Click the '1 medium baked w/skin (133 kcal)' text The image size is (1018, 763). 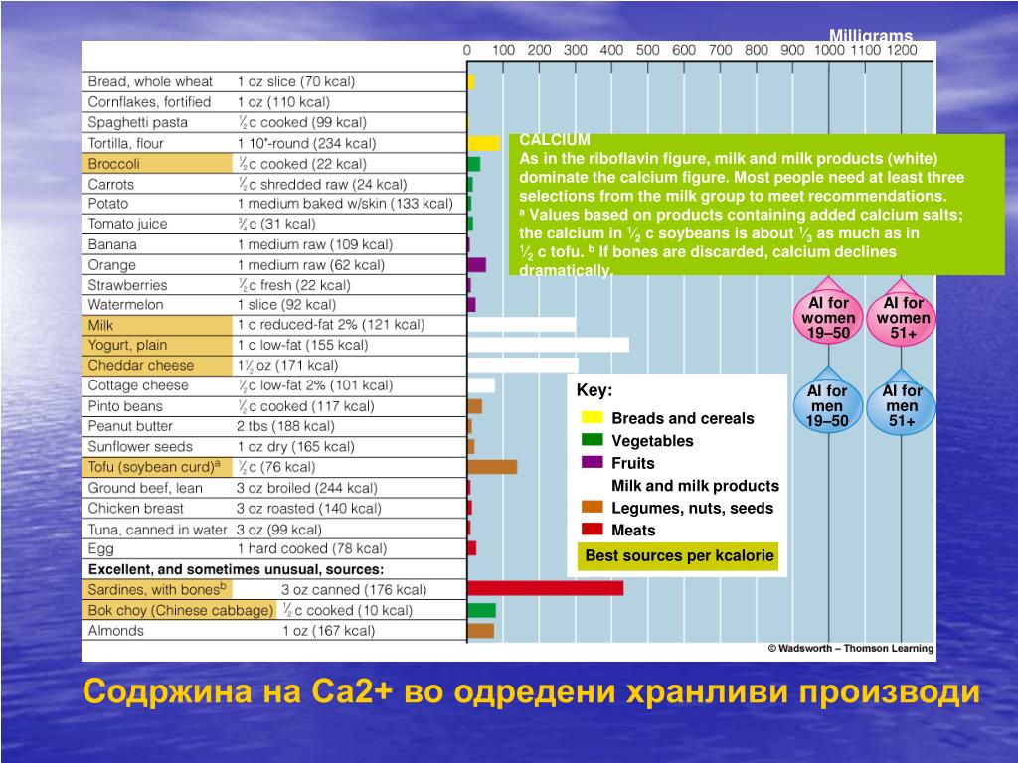coord(345,204)
